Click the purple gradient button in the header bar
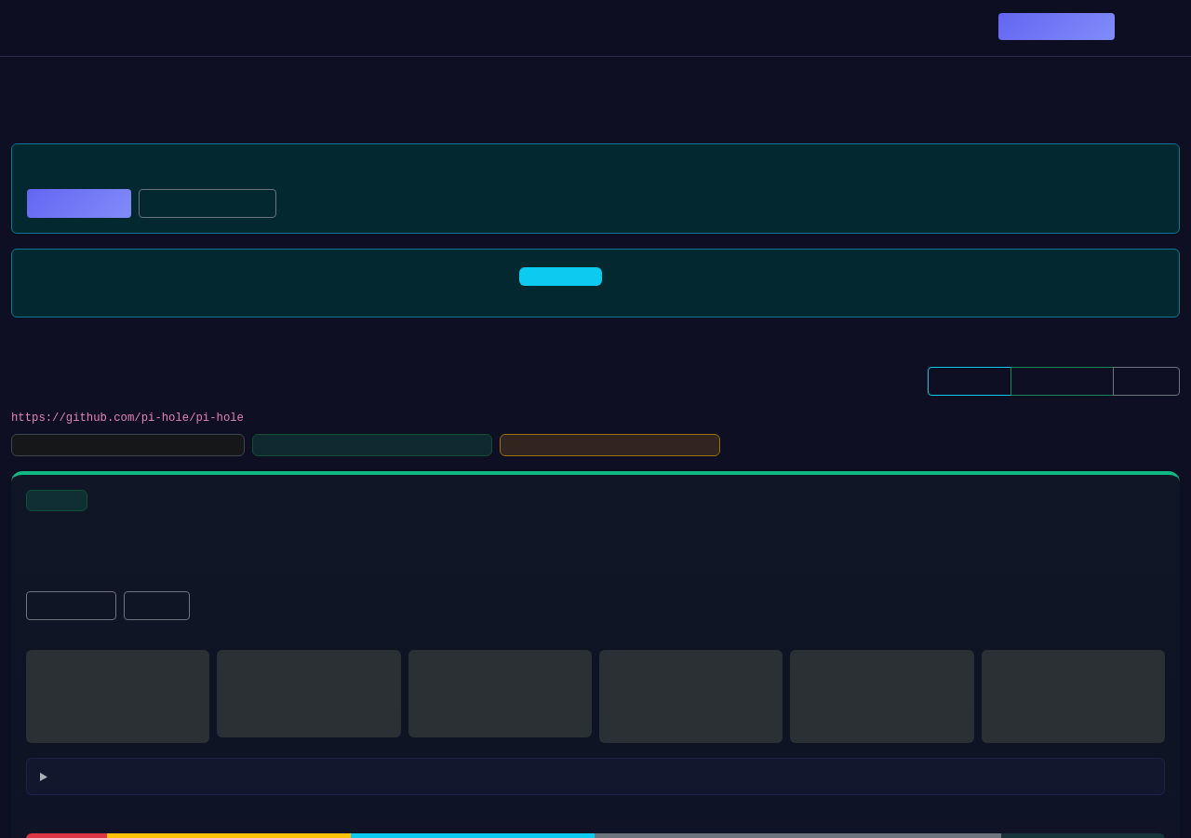The height and width of the screenshot is (838, 1191). [1056, 26]
